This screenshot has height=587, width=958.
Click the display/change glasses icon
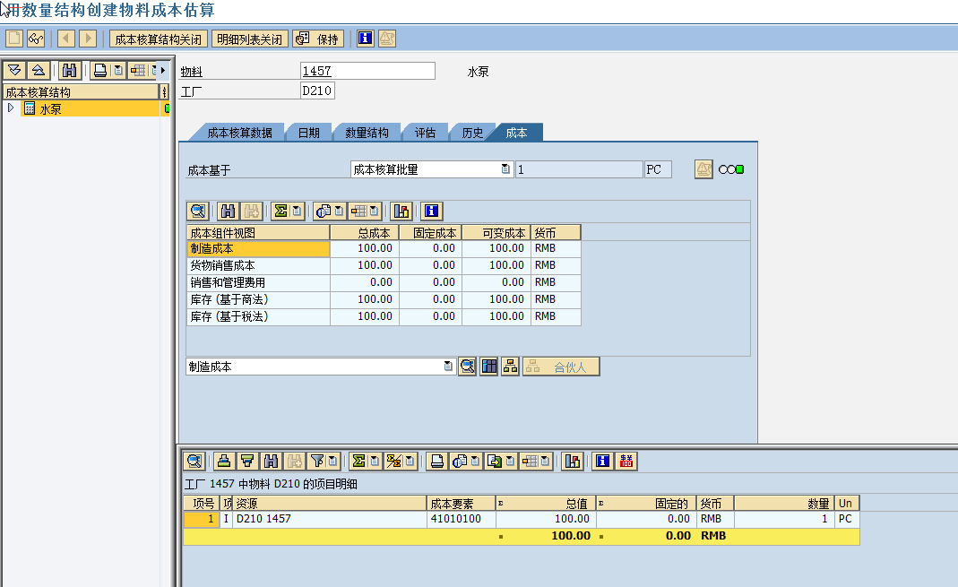36,39
